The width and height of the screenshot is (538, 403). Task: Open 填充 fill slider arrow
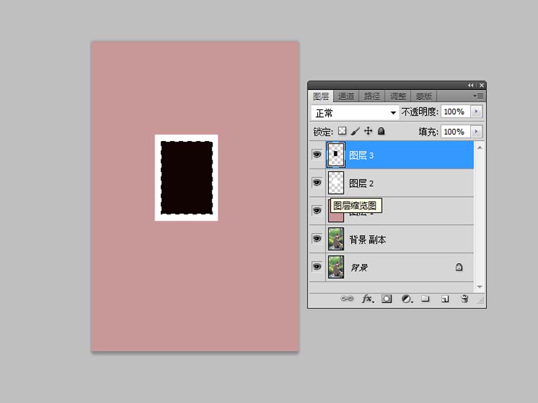pos(476,132)
